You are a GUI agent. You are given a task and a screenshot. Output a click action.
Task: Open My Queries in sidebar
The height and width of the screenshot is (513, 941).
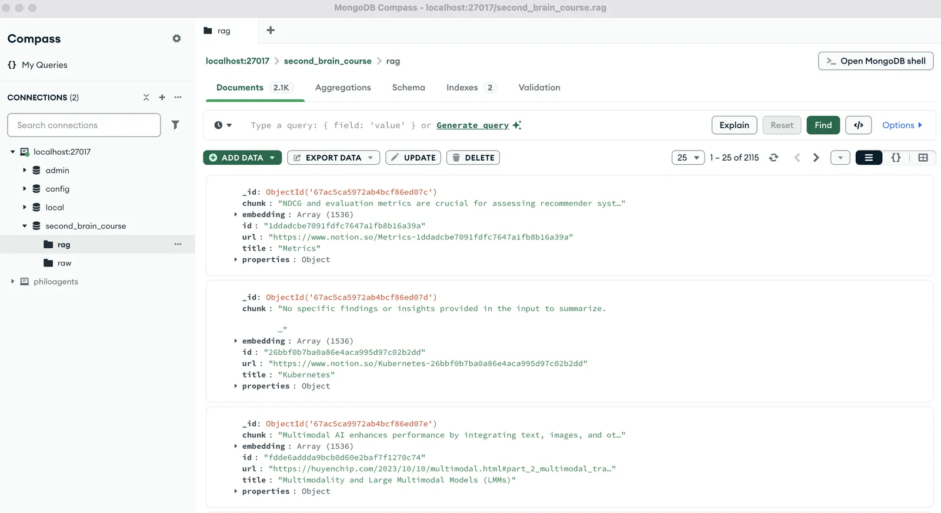click(x=38, y=65)
